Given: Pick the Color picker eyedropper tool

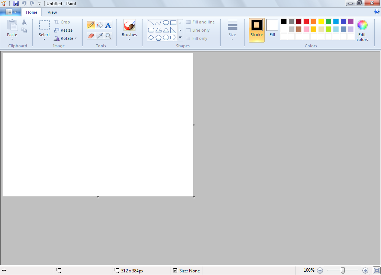Looking at the screenshot, I should point(99,36).
